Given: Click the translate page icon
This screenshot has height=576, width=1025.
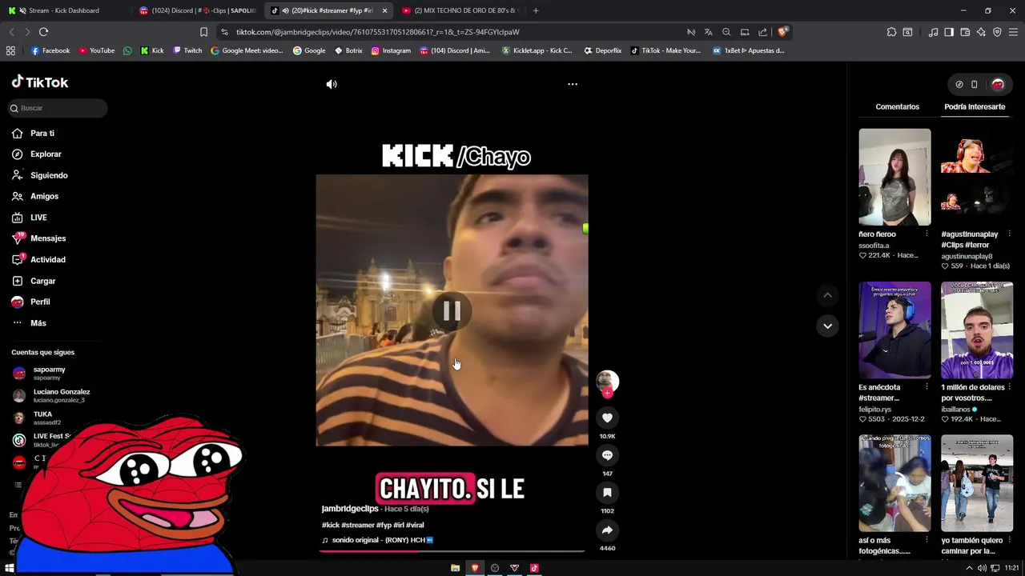Looking at the screenshot, I should click(x=708, y=32).
